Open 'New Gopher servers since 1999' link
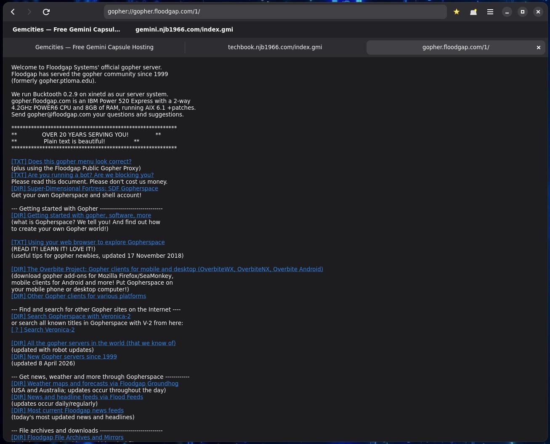Image resolution: width=550 pixels, height=444 pixels. pos(64,357)
